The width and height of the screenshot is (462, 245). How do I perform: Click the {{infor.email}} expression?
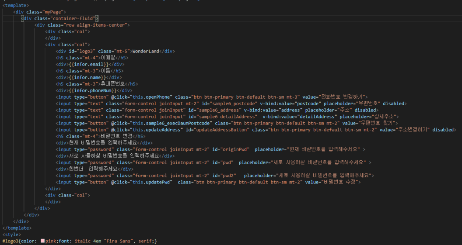[89, 64]
